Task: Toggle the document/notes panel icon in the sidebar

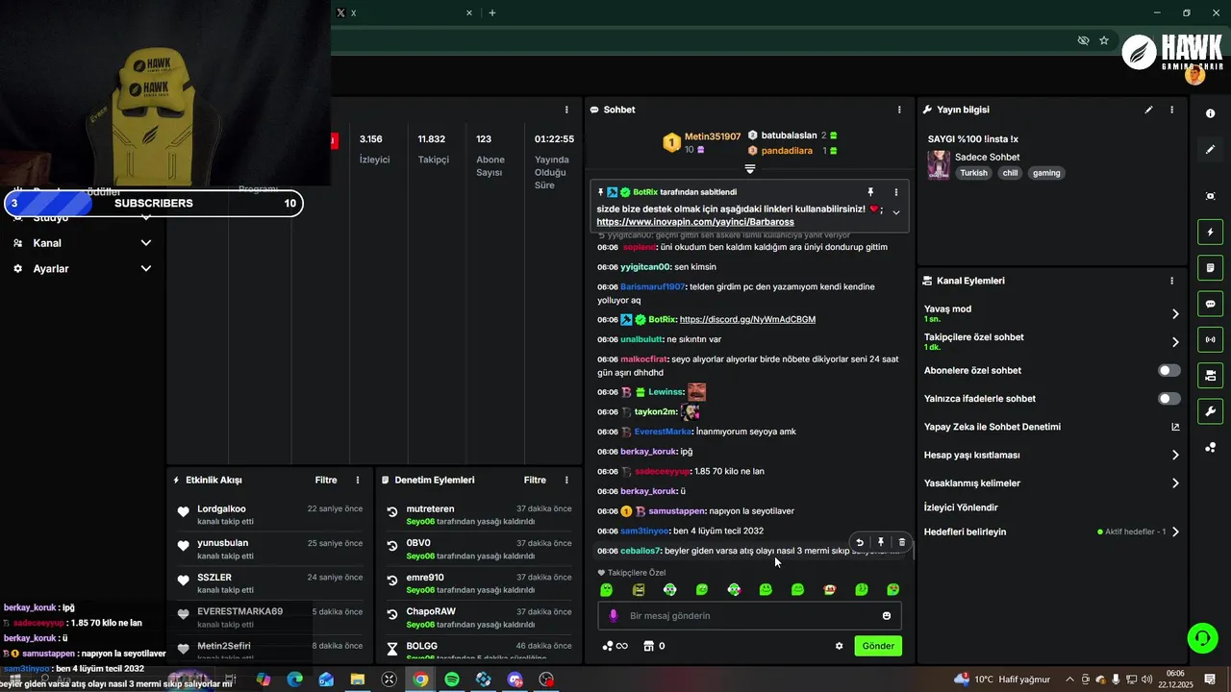Action: click(x=1210, y=267)
